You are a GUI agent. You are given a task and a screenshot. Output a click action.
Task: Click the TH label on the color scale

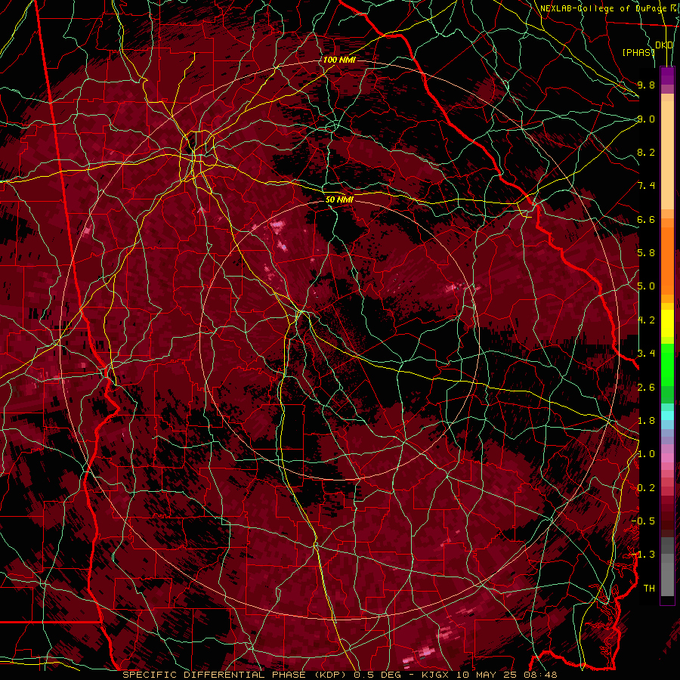pos(649,589)
